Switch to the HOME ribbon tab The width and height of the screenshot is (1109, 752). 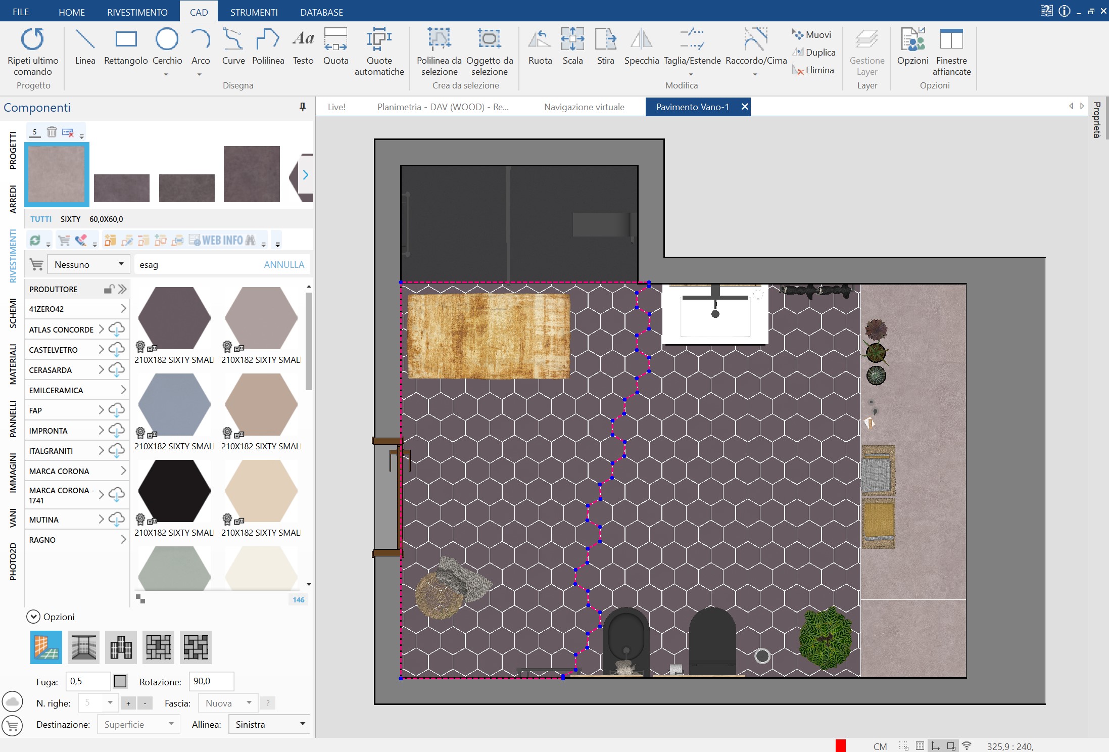[x=72, y=12]
